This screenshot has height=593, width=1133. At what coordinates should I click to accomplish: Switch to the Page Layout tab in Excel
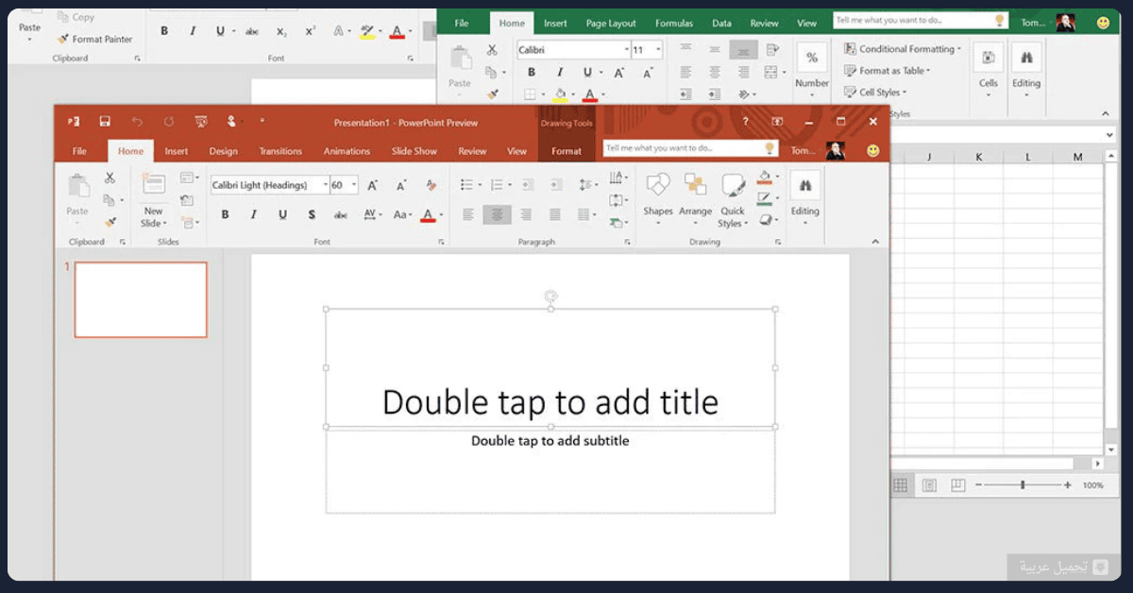pos(611,23)
